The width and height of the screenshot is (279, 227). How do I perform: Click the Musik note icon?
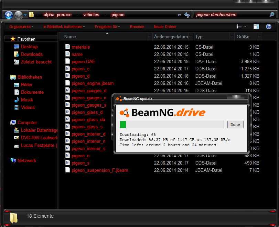pyautogui.click(x=17, y=100)
